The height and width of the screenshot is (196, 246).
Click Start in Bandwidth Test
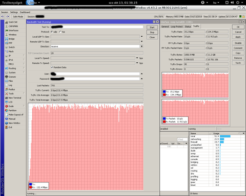[x=152, y=28]
